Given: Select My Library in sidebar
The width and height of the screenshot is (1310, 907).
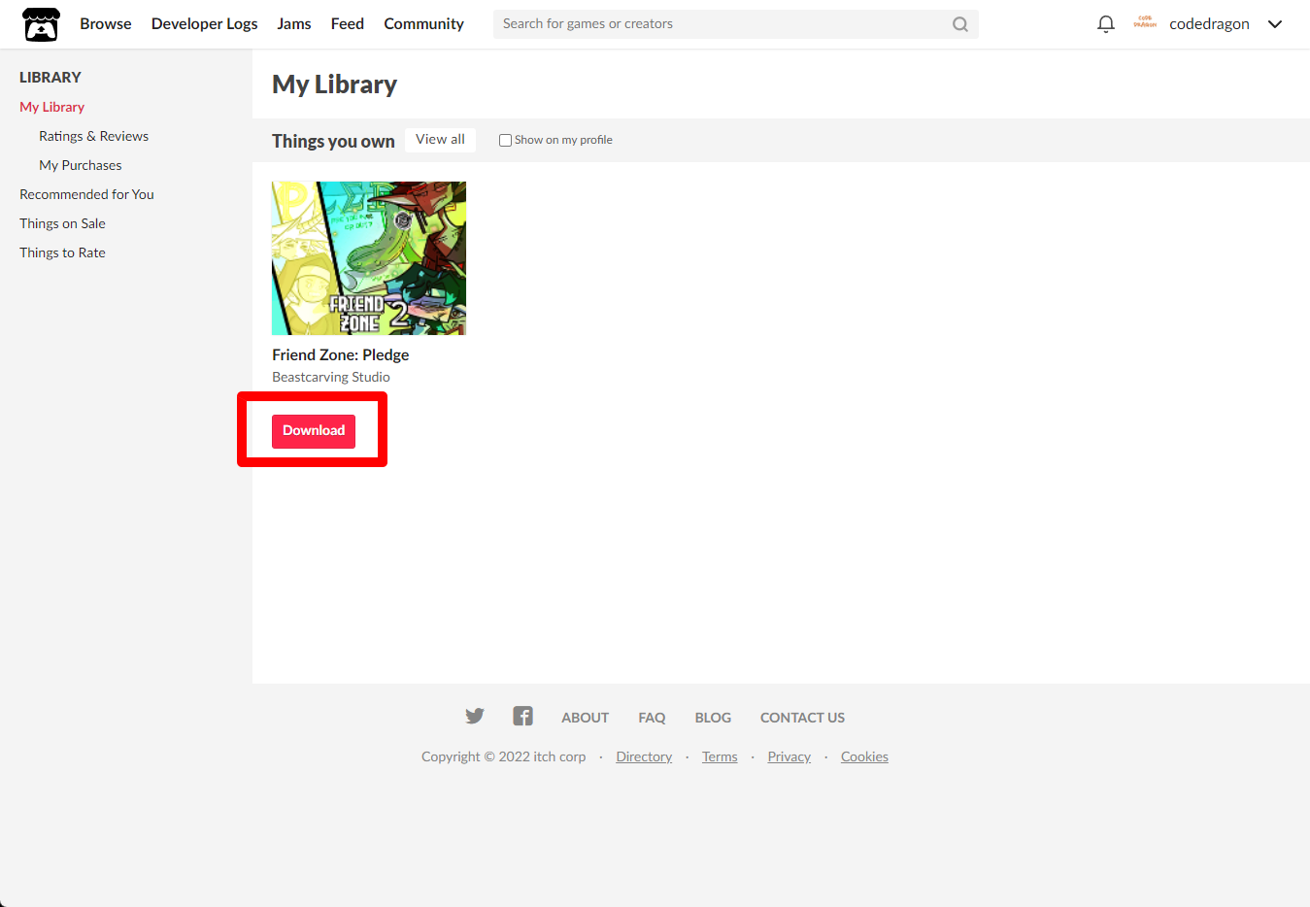Looking at the screenshot, I should 51,107.
